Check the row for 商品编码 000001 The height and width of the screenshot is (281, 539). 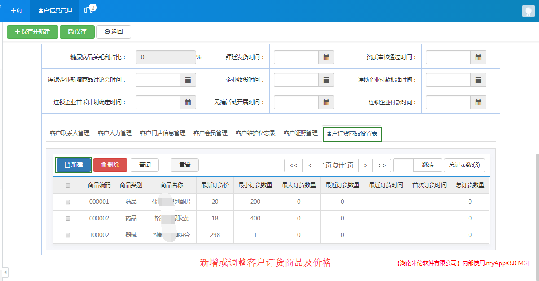pos(68,202)
